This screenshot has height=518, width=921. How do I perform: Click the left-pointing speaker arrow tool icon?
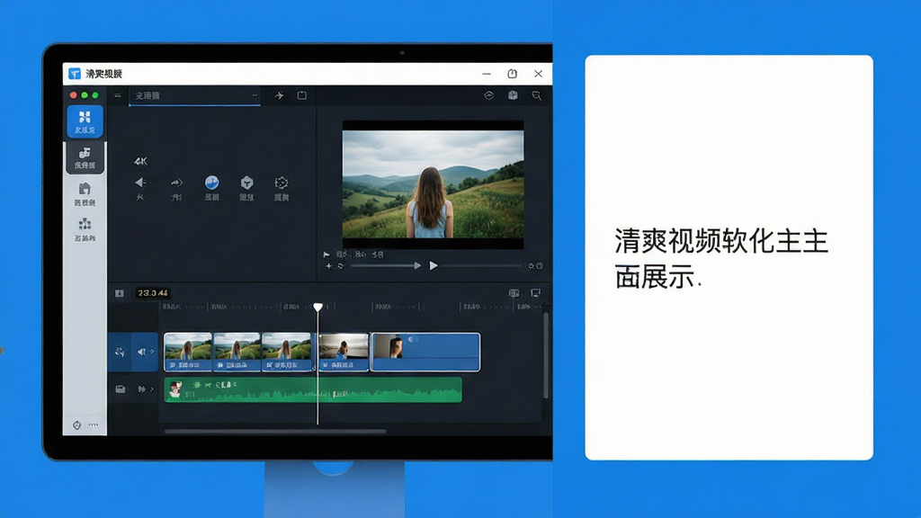click(140, 183)
